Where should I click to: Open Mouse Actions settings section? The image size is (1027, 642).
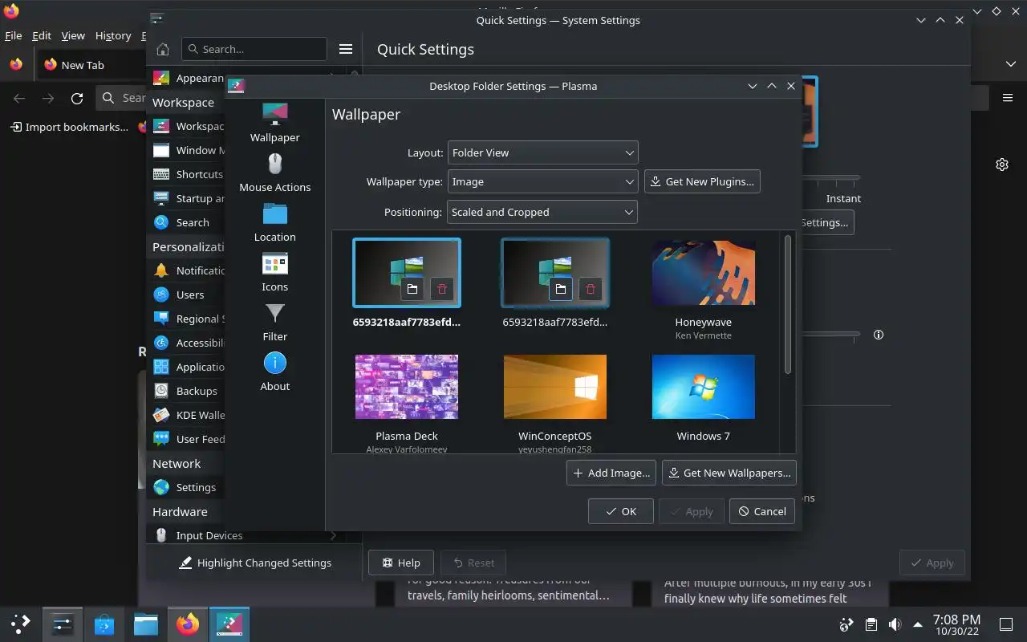point(274,173)
